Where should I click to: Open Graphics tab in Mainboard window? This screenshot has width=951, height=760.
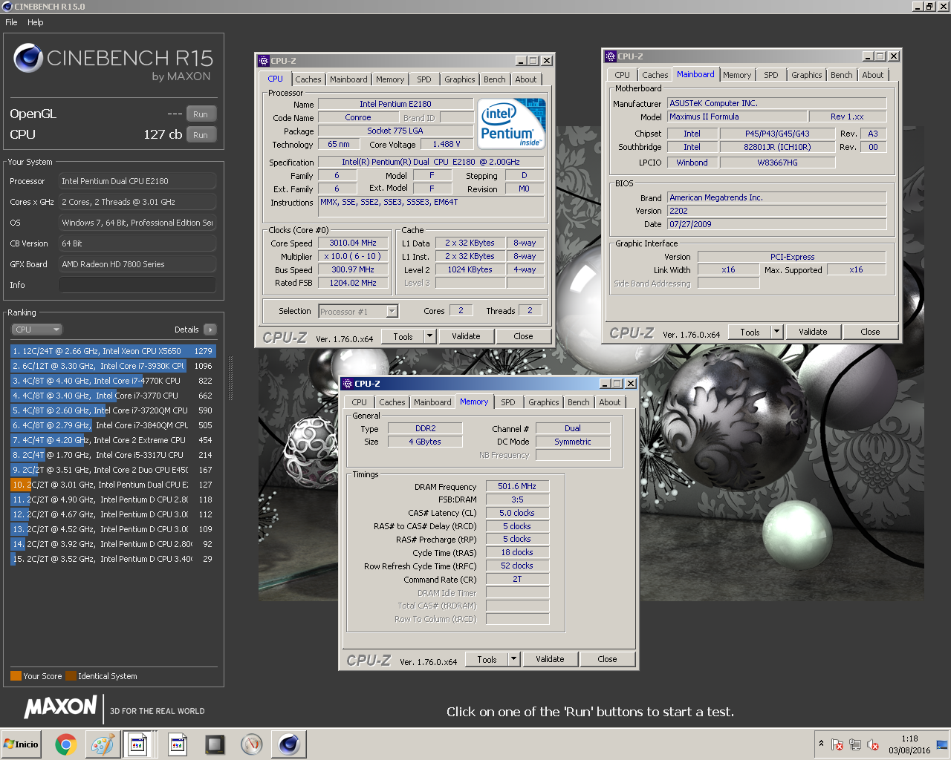pyautogui.click(x=806, y=75)
